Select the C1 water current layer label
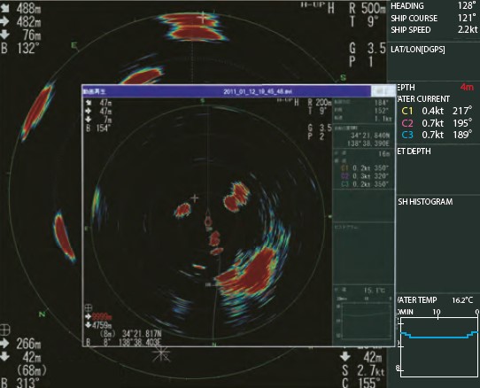Screen dimensions: 480x388 coord(407,111)
